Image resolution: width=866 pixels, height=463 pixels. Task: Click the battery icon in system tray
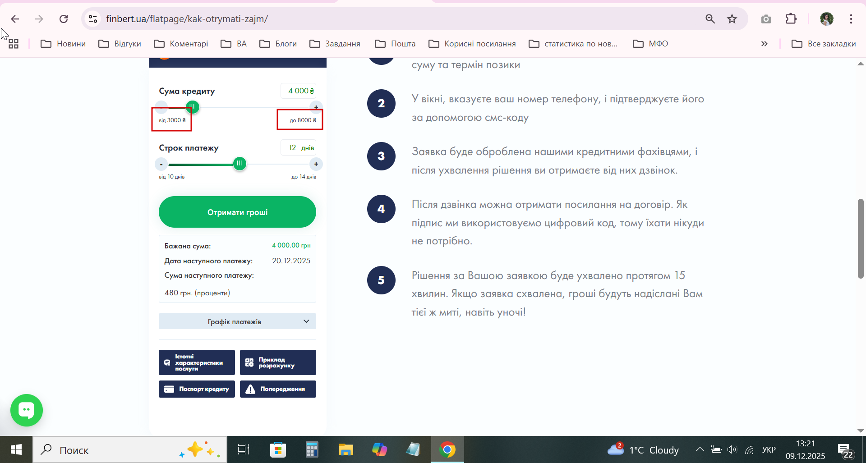coord(716,449)
